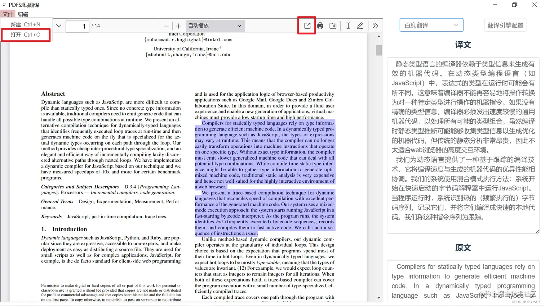Open the 编辑 menu
The image size is (545, 306).
[23, 14]
